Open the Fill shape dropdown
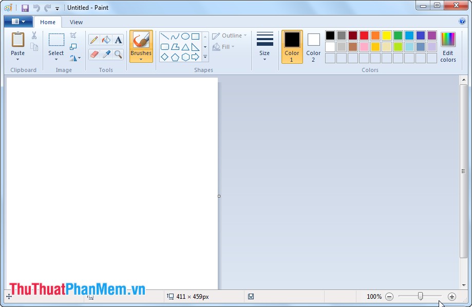 pyautogui.click(x=224, y=47)
